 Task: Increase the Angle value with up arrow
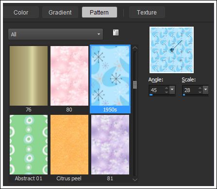click(x=167, y=88)
